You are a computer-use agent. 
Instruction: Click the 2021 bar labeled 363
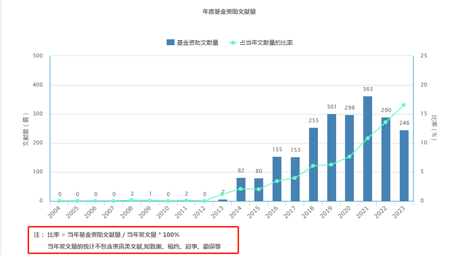[367, 148]
